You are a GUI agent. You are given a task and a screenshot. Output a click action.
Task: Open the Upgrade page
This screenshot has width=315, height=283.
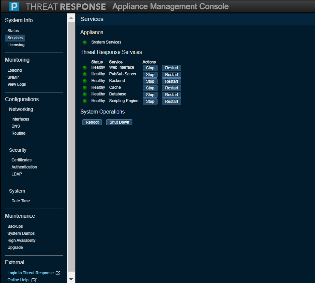click(15, 247)
